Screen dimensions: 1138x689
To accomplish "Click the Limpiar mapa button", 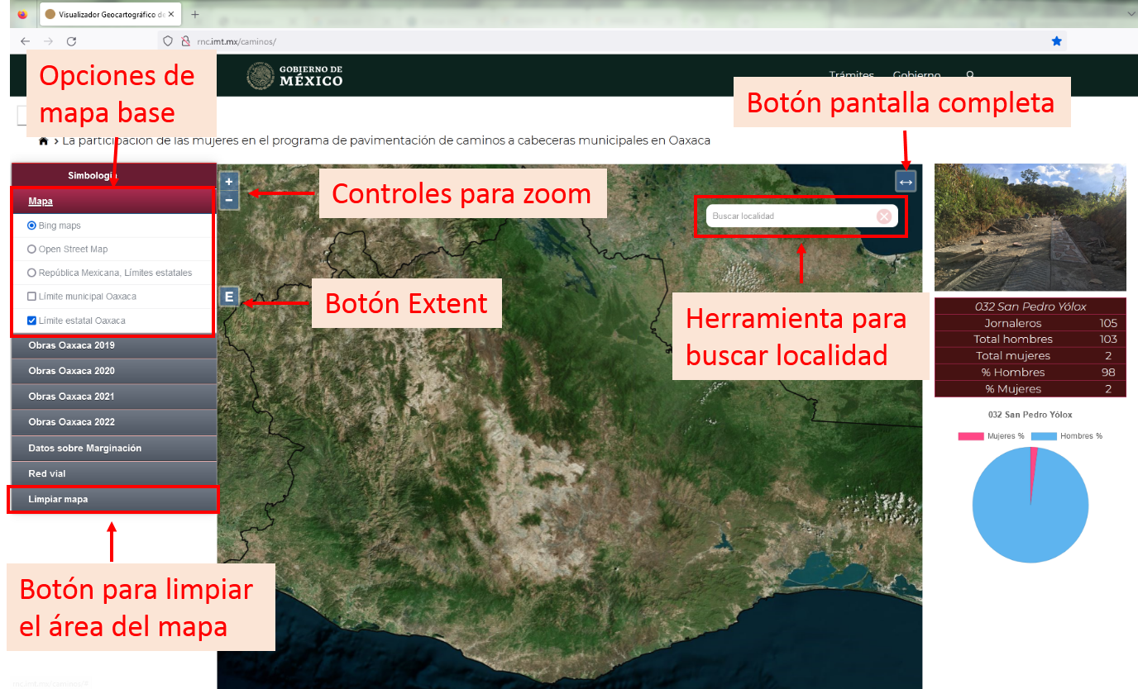I will tap(113, 499).
